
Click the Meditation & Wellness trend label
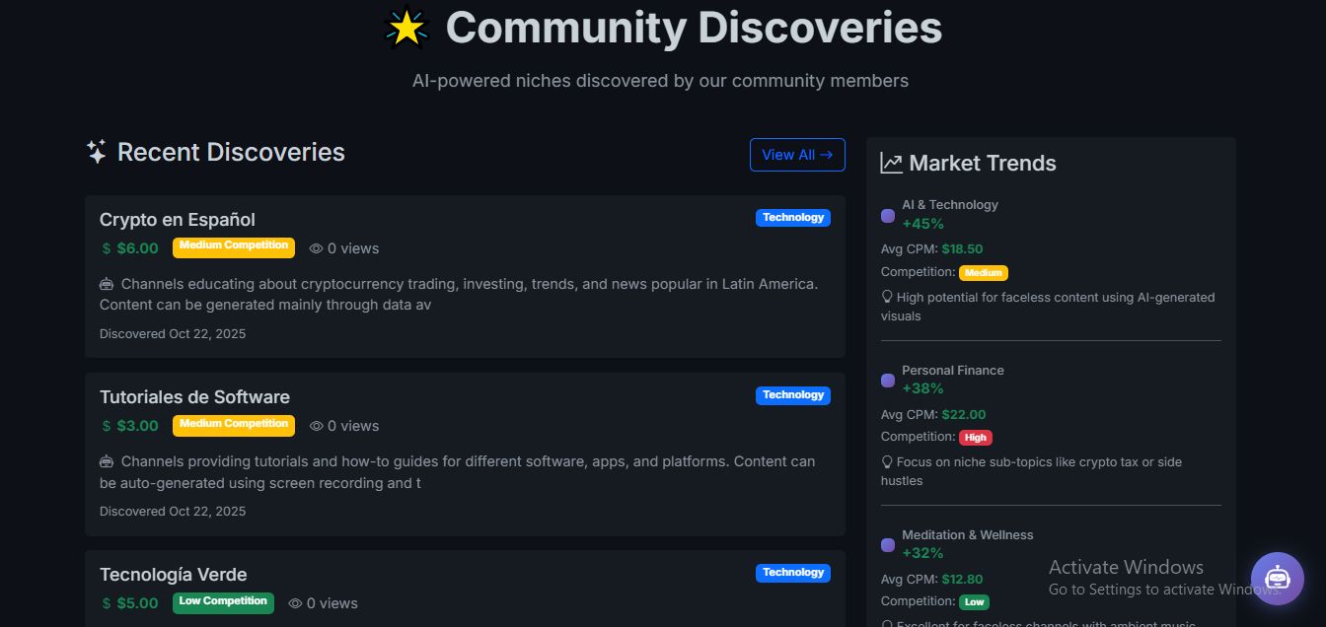coord(968,535)
